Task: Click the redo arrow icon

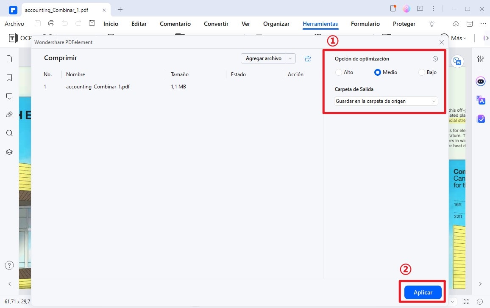Action: click(x=78, y=23)
